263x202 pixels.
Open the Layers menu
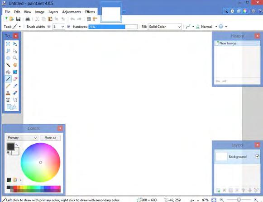(x=53, y=12)
